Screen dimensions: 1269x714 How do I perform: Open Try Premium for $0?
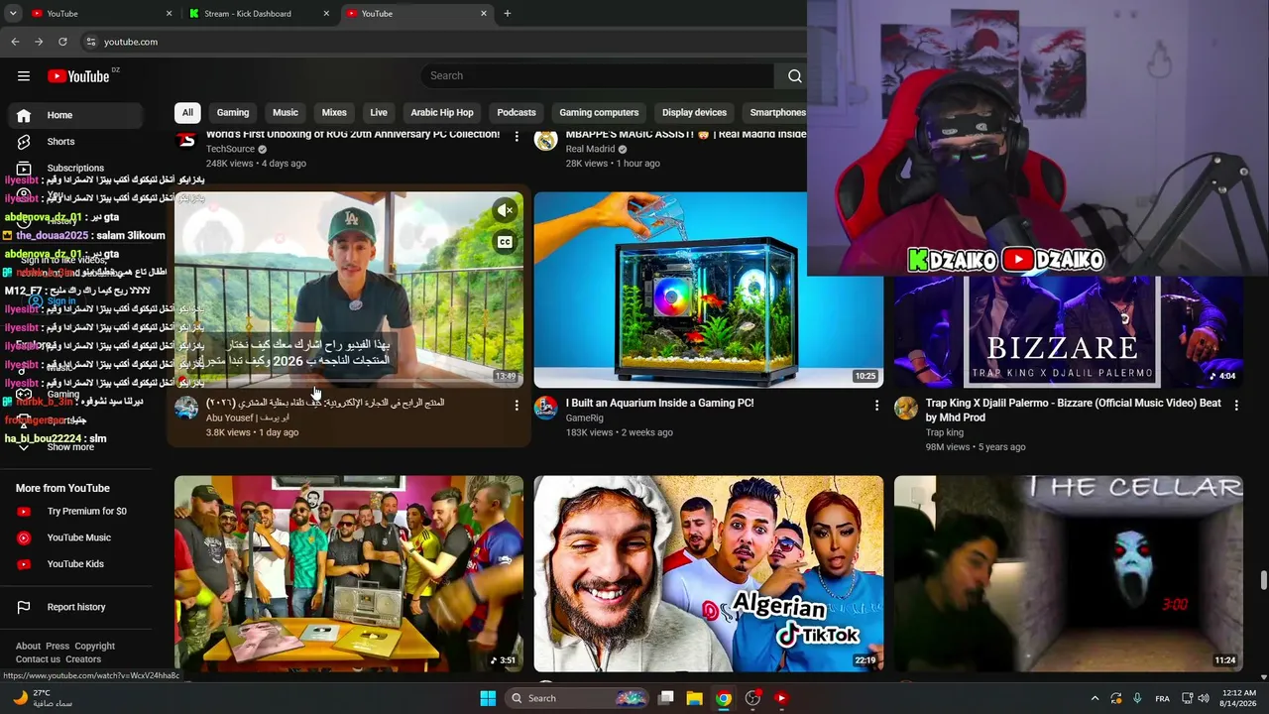point(75,512)
